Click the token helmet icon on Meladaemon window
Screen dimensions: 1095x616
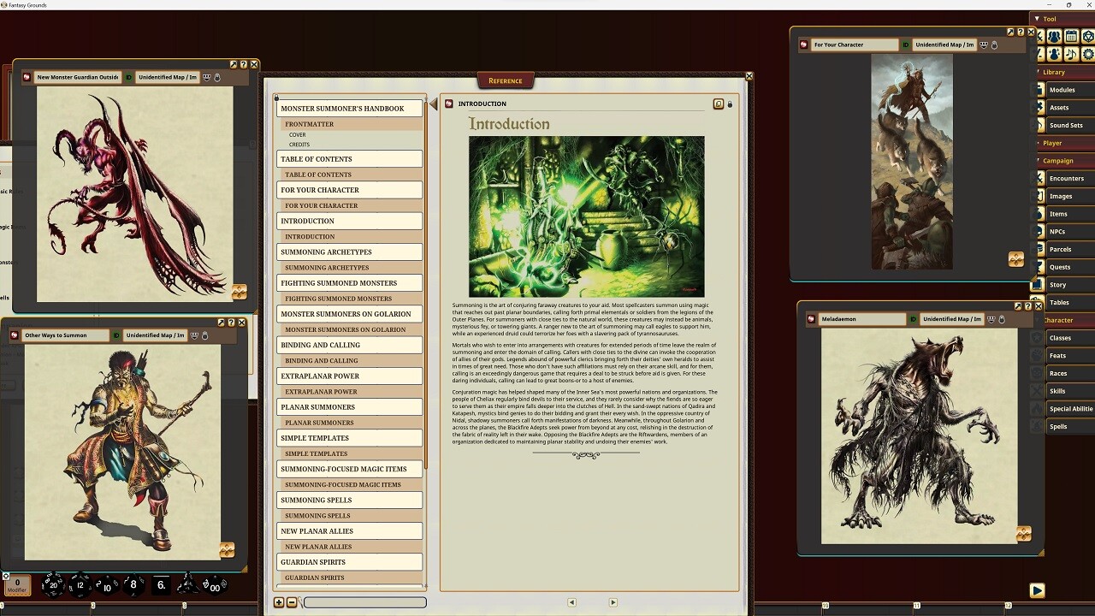click(x=991, y=319)
